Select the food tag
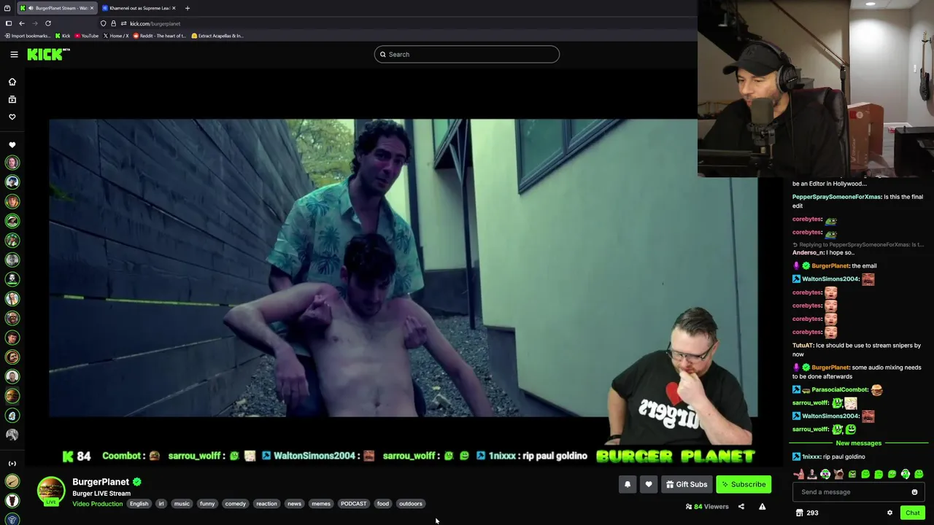This screenshot has height=525, width=934. pyautogui.click(x=383, y=504)
